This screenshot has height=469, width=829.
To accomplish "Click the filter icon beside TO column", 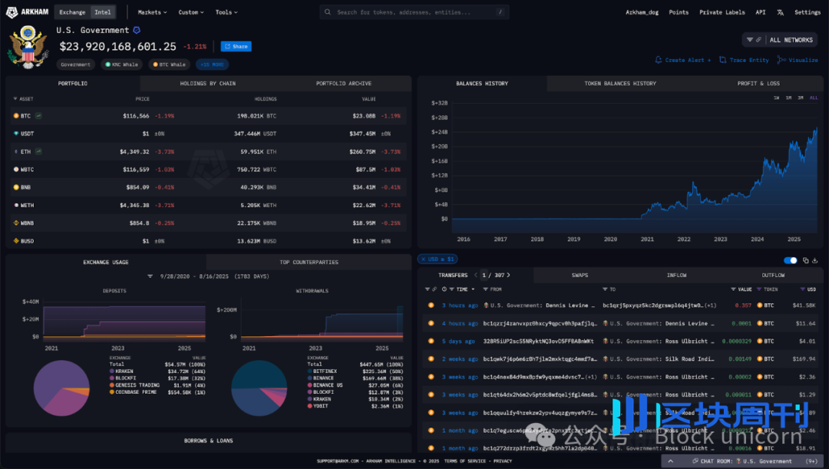I will click(x=605, y=289).
